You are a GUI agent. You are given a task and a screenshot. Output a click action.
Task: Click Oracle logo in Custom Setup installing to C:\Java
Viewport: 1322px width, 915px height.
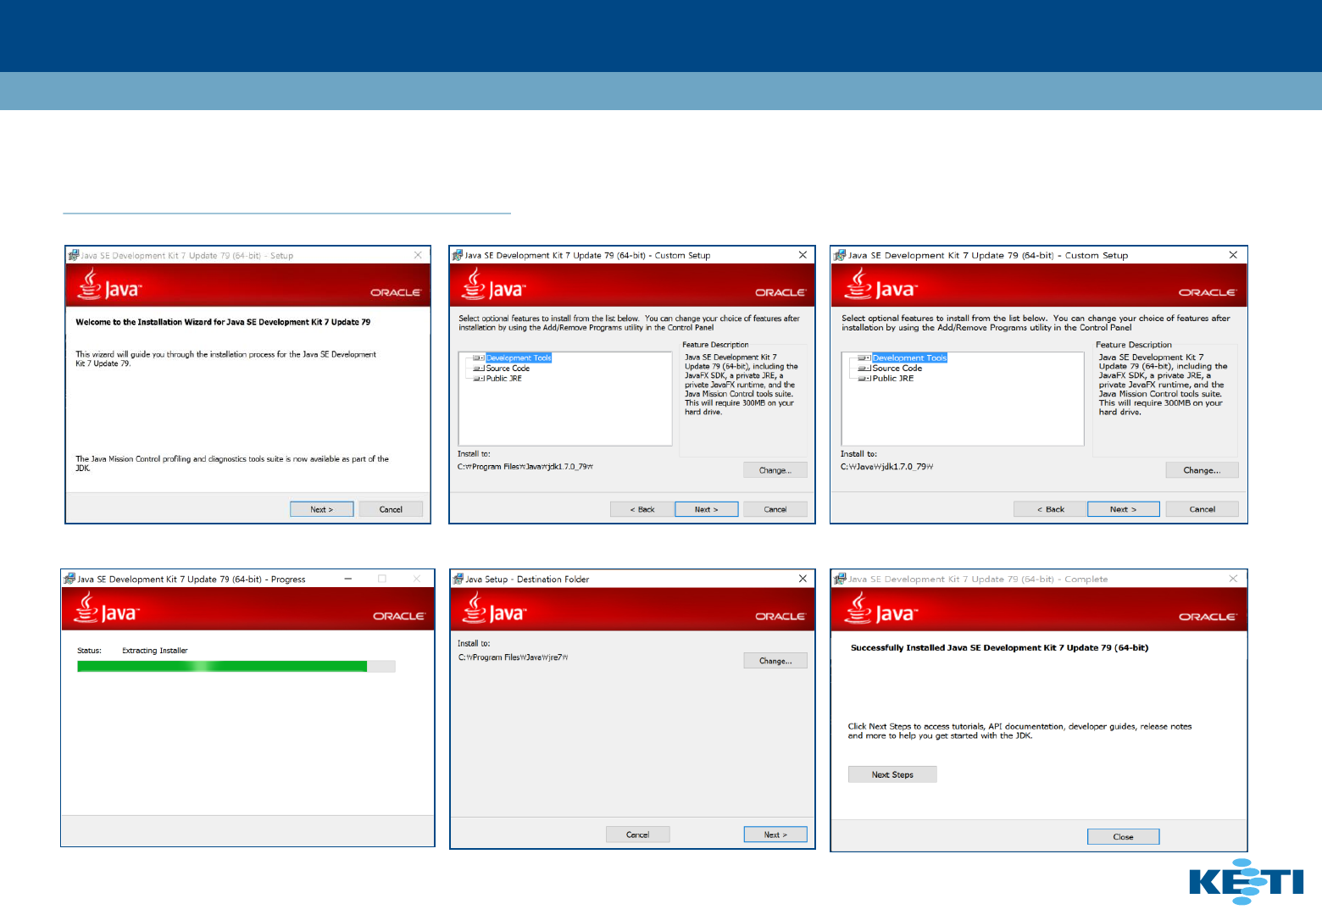(1208, 292)
